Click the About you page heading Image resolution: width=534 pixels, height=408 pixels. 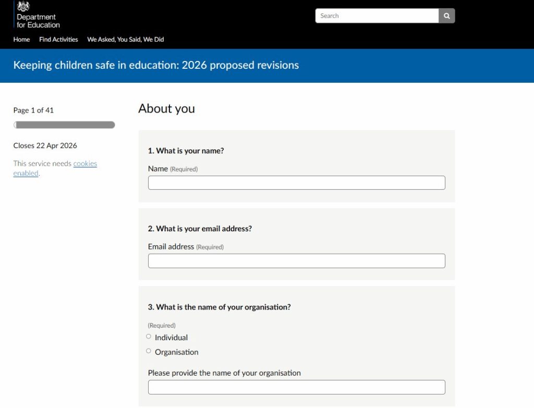(x=166, y=108)
